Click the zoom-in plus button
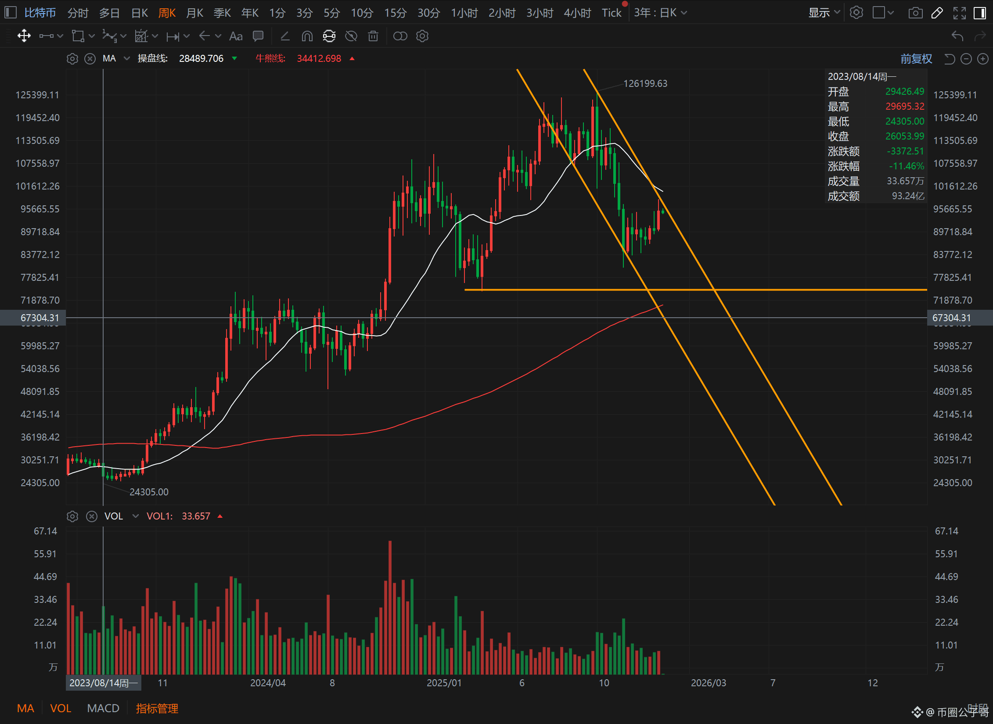The image size is (993, 724). pyautogui.click(x=983, y=58)
